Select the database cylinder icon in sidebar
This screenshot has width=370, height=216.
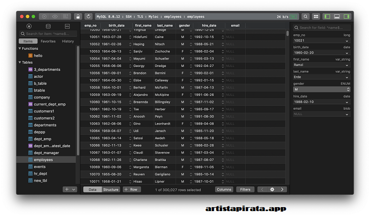pos(48,26)
